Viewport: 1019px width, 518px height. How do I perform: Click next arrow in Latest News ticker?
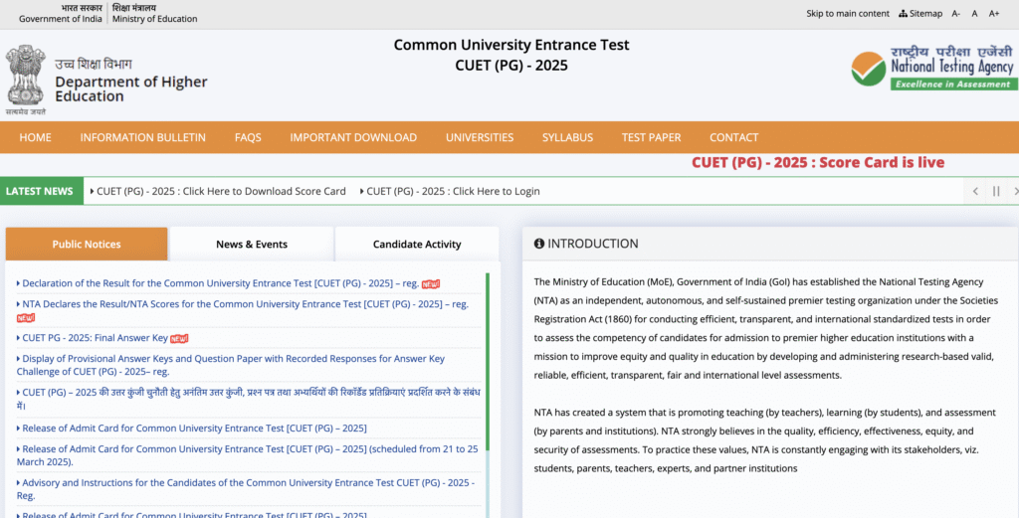[x=1015, y=192]
